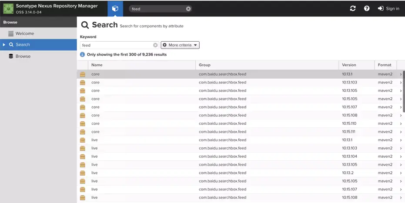Click package icon of core 10.13.1 row
This screenshot has width=405, height=203.
click(83, 74)
